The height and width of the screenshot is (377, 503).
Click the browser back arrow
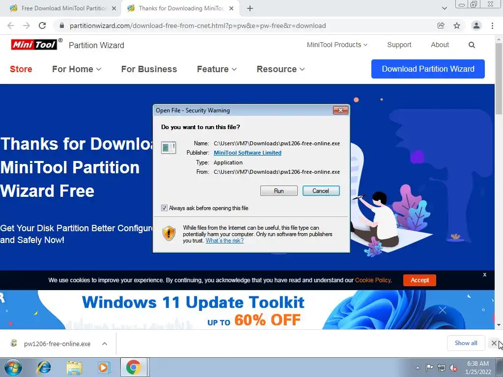coord(11,26)
